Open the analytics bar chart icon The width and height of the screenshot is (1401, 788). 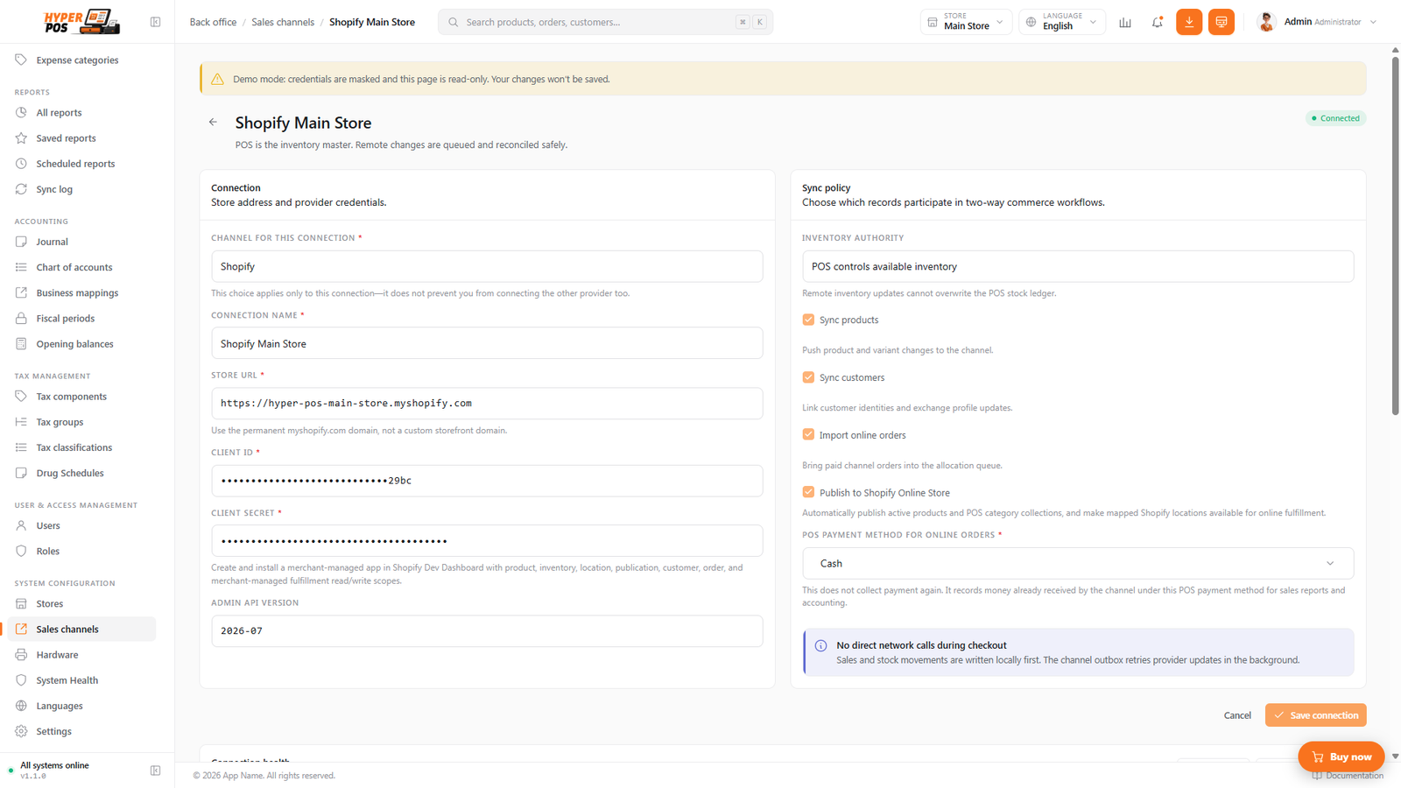(1125, 22)
